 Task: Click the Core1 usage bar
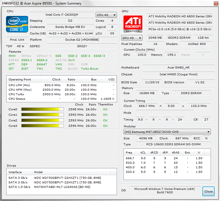pos(43,115)
